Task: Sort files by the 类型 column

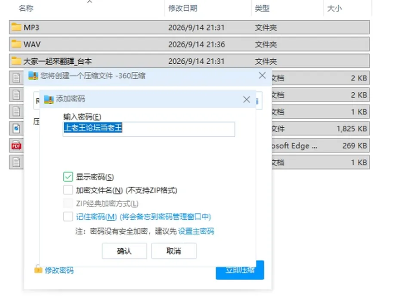Action: pos(262,8)
